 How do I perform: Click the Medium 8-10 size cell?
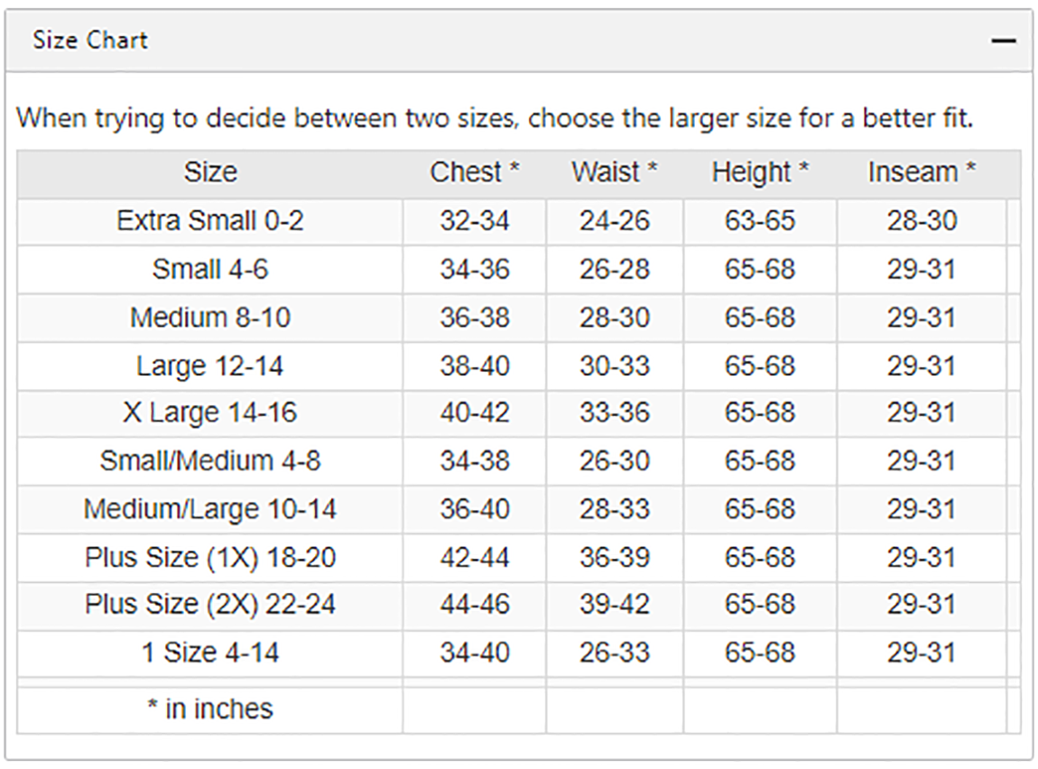(x=209, y=319)
